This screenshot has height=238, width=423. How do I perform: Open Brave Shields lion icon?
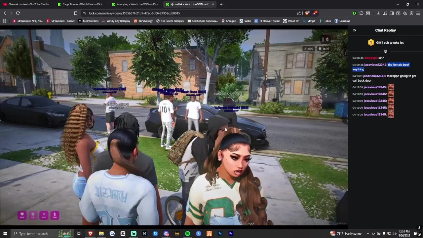(307, 13)
